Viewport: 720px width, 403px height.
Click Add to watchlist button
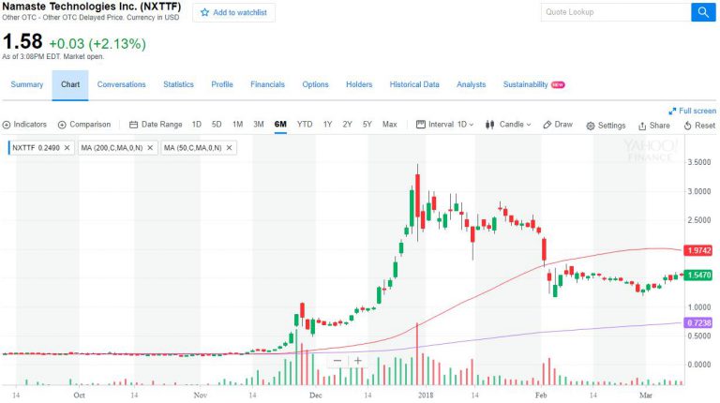[233, 13]
